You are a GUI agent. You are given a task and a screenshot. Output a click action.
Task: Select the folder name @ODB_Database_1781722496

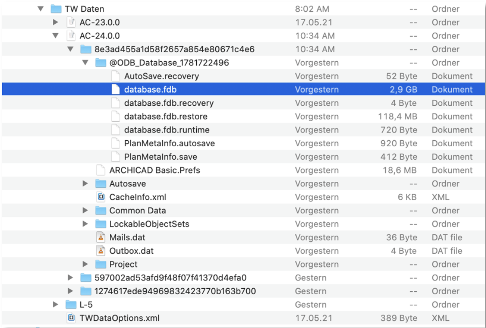(169, 63)
